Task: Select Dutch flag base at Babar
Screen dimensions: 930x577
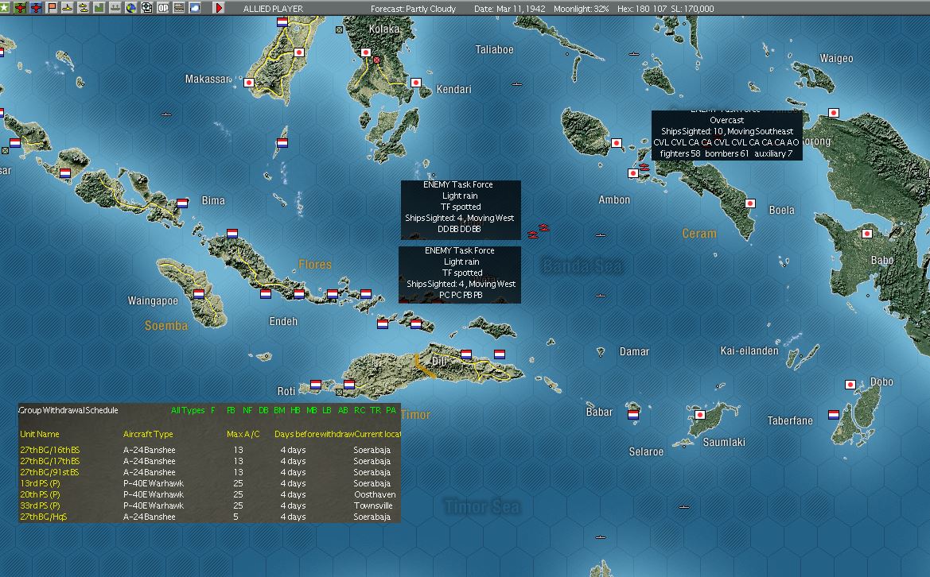Action: (633, 415)
